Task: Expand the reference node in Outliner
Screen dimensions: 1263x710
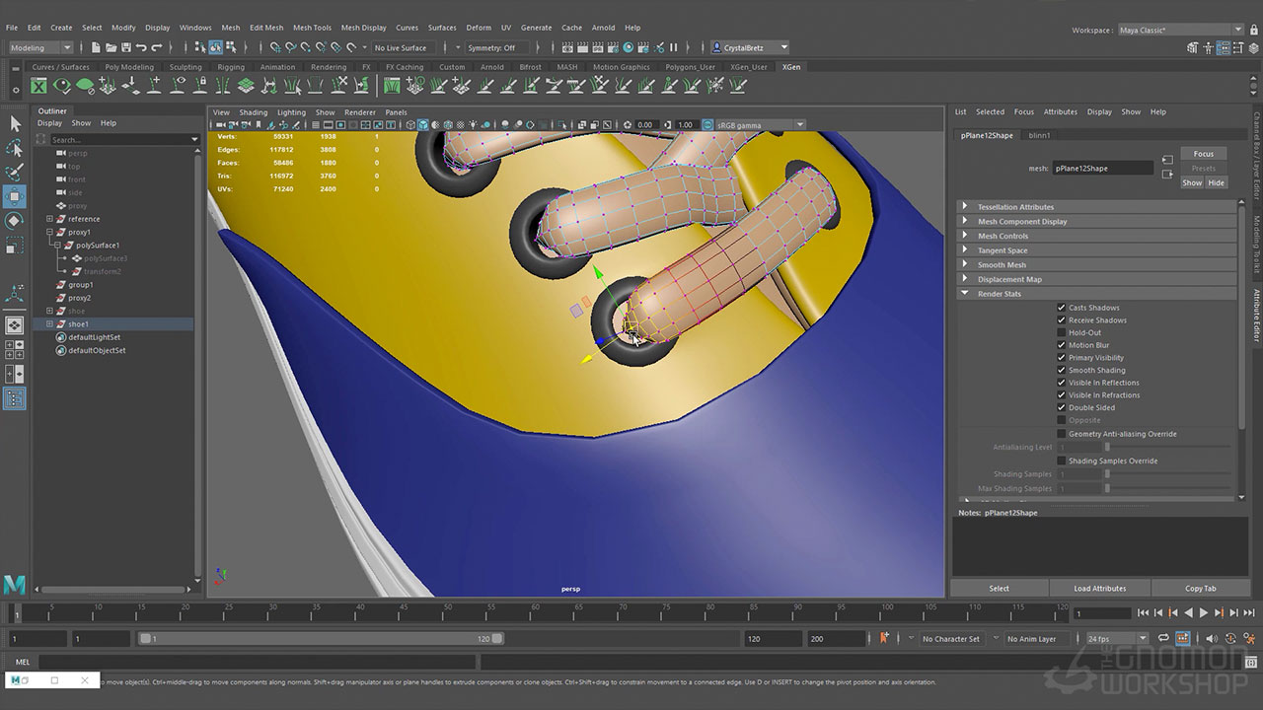Action: click(x=49, y=219)
